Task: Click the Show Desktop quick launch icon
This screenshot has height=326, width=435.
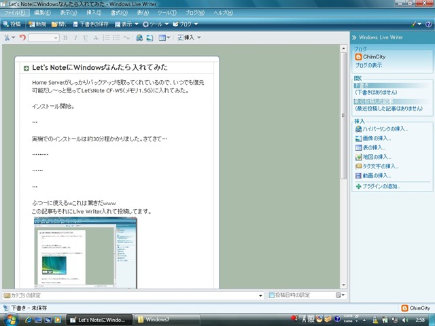Action: [x=38, y=320]
